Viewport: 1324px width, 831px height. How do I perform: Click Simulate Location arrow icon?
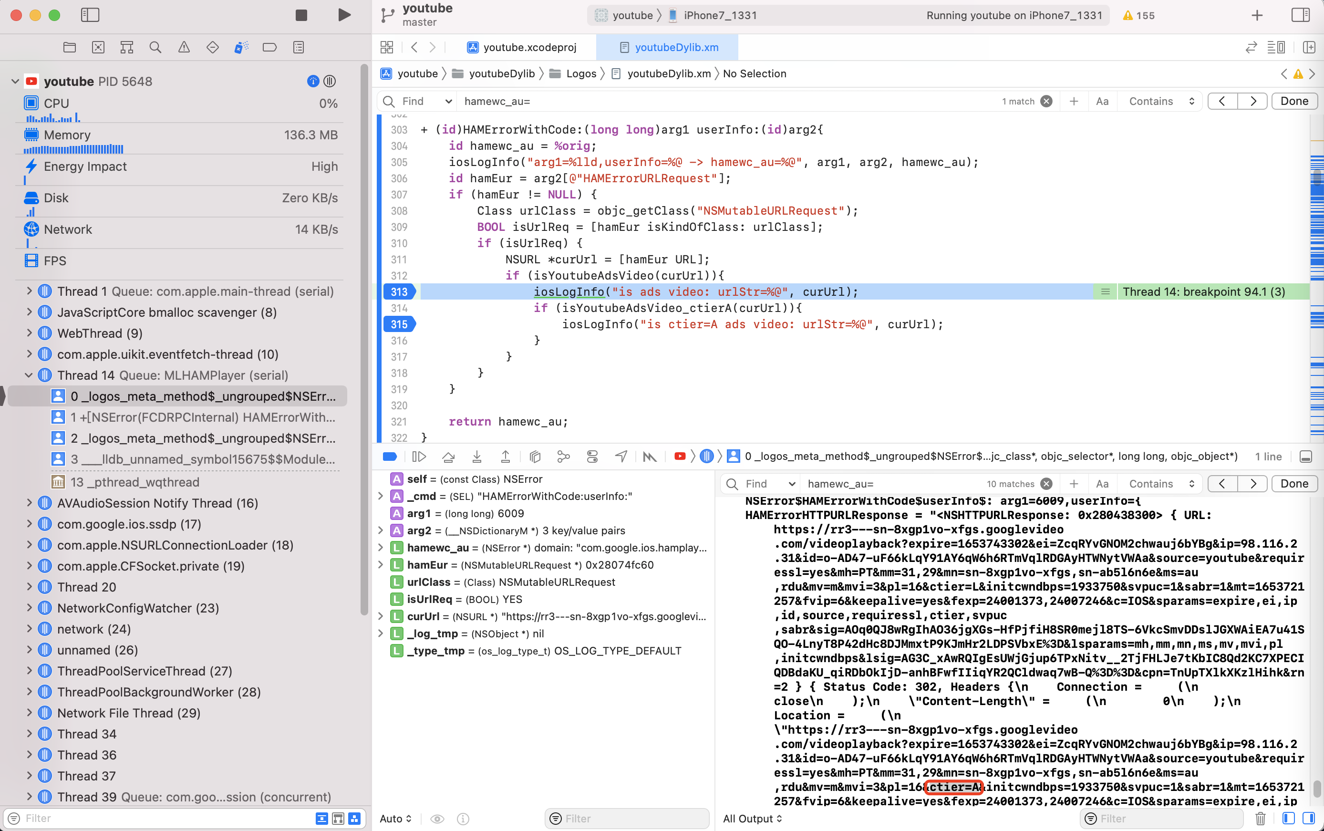621,457
